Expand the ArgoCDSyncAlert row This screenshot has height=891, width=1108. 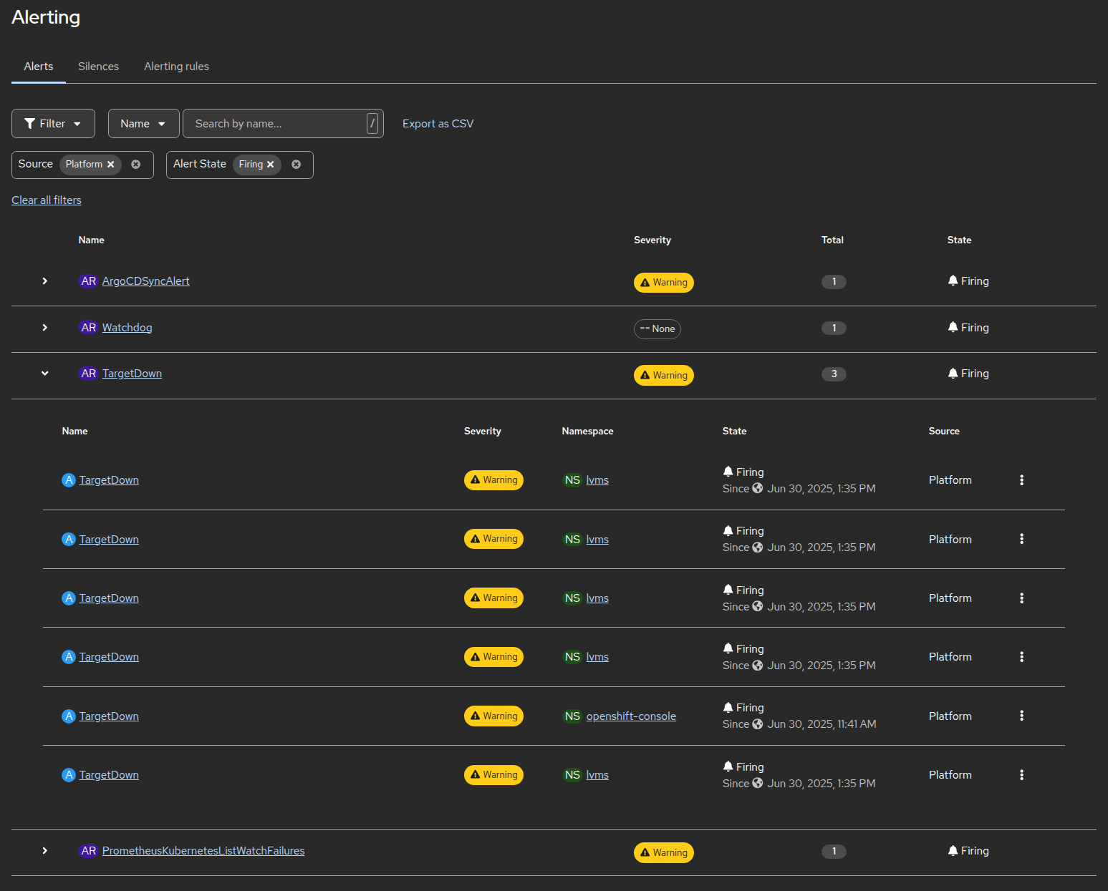tap(45, 281)
